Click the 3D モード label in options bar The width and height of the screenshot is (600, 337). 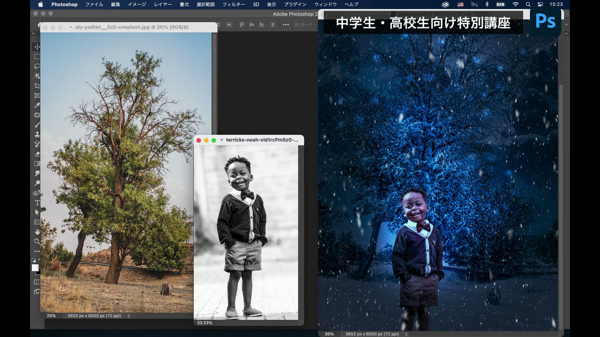coord(304,24)
